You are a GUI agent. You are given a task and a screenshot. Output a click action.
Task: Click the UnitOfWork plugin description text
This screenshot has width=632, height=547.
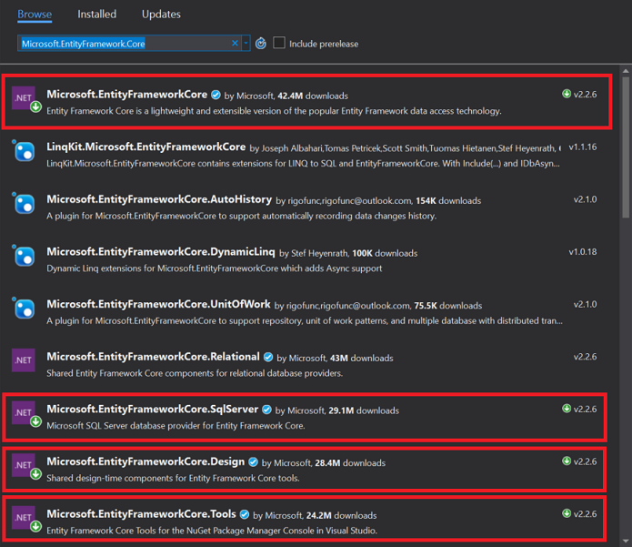pos(305,320)
